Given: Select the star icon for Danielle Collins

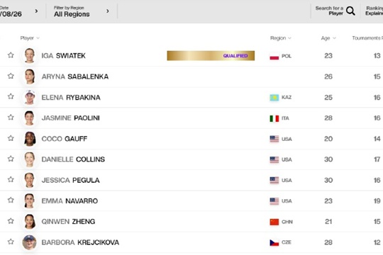Looking at the screenshot, I should point(11,159).
